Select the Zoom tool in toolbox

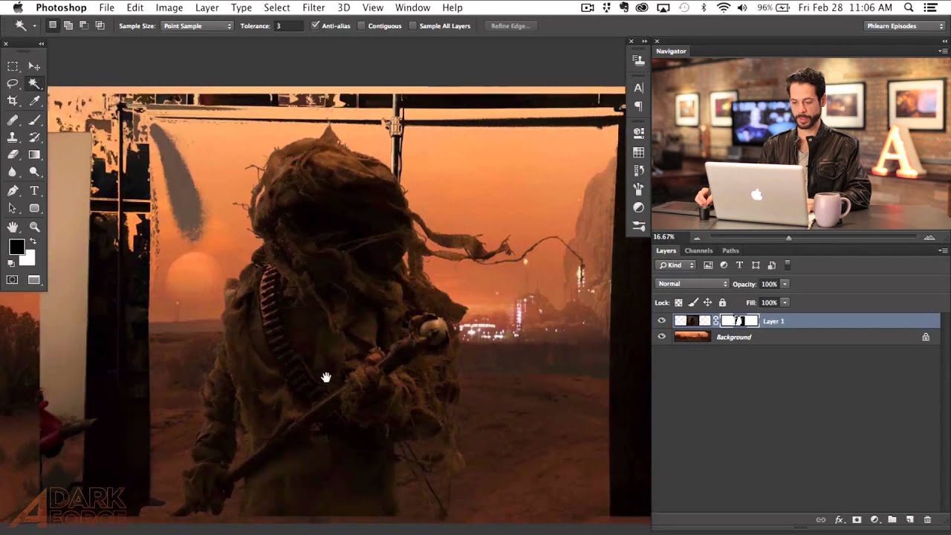[x=34, y=227]
